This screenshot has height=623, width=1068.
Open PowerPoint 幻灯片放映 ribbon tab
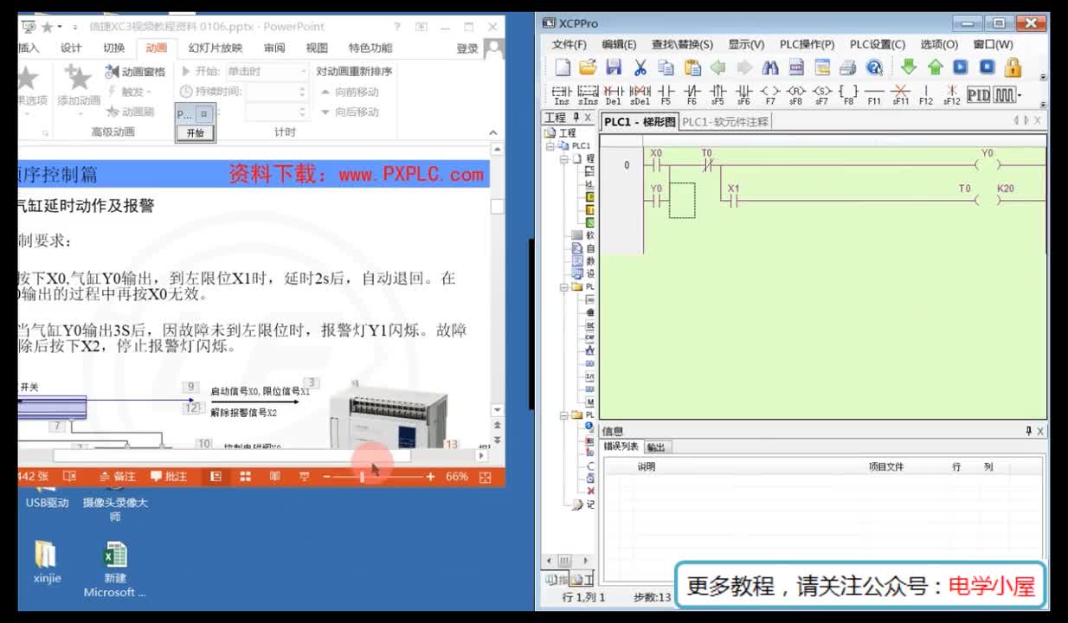click(216, 48)
